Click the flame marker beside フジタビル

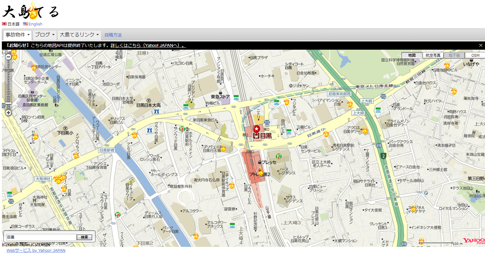pyautogui.click(x=286, y=102)
